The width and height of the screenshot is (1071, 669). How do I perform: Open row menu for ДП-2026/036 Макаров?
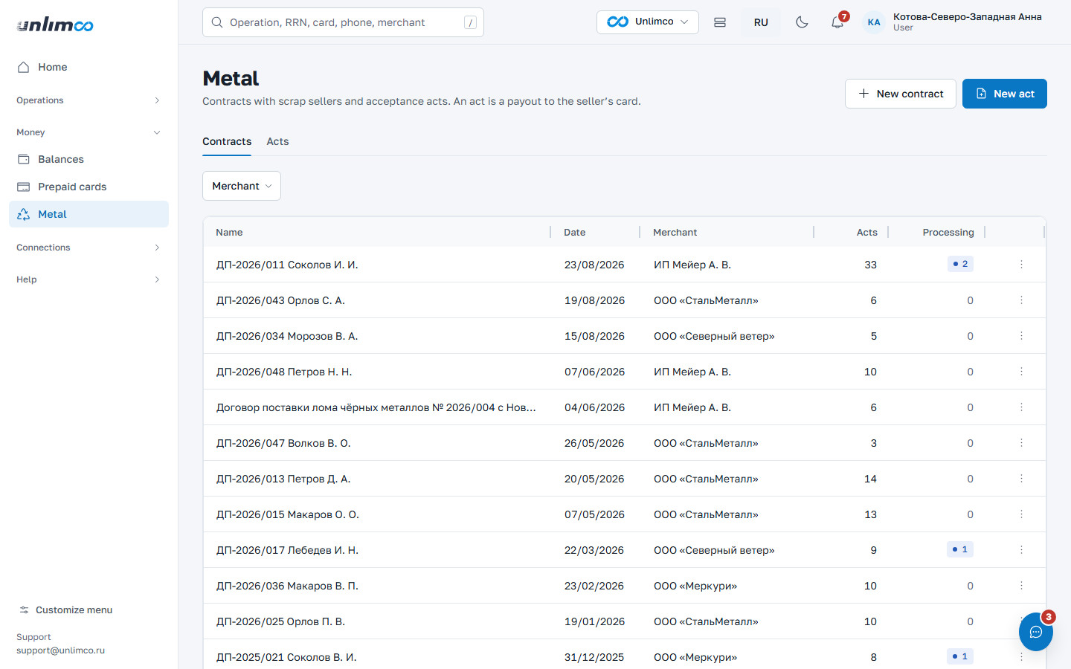coord(1021,586)
